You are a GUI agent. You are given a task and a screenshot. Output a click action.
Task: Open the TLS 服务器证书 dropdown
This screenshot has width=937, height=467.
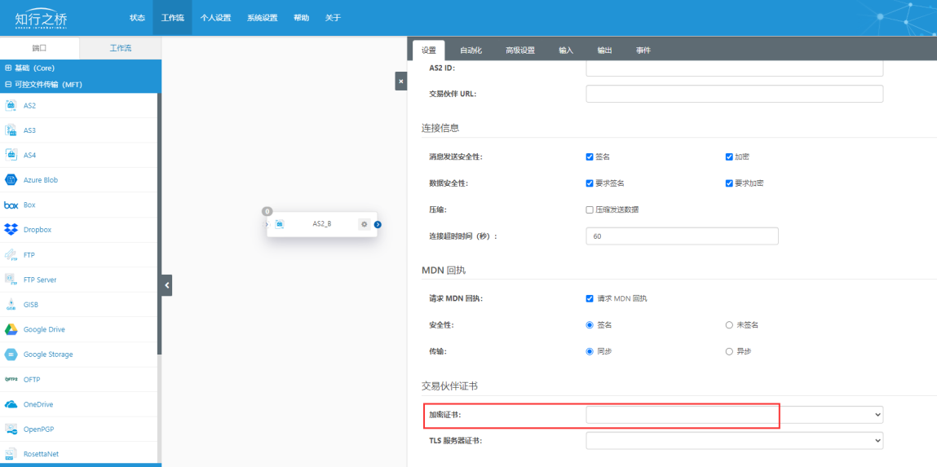pyautogui.click(x=734, y=440)
